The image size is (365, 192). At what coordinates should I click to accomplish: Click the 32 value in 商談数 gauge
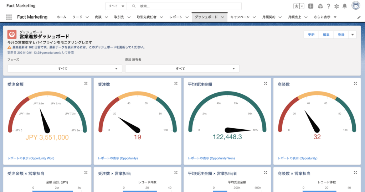317,137
